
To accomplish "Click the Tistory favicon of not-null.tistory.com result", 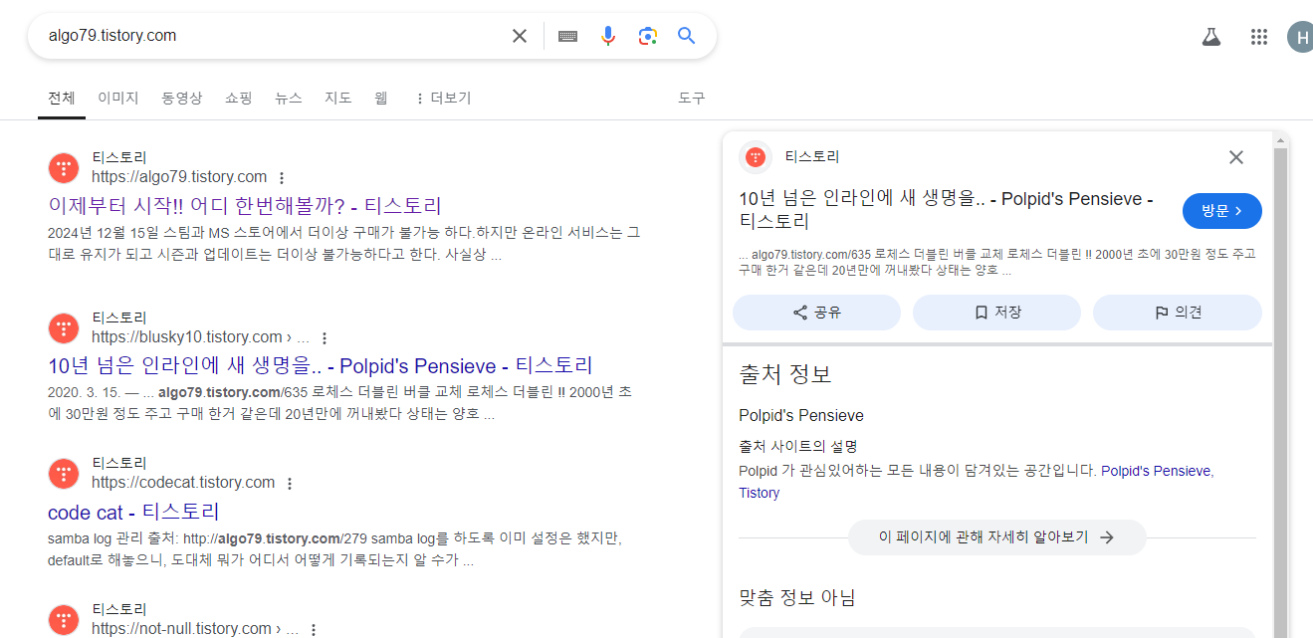I will point(64,619).
